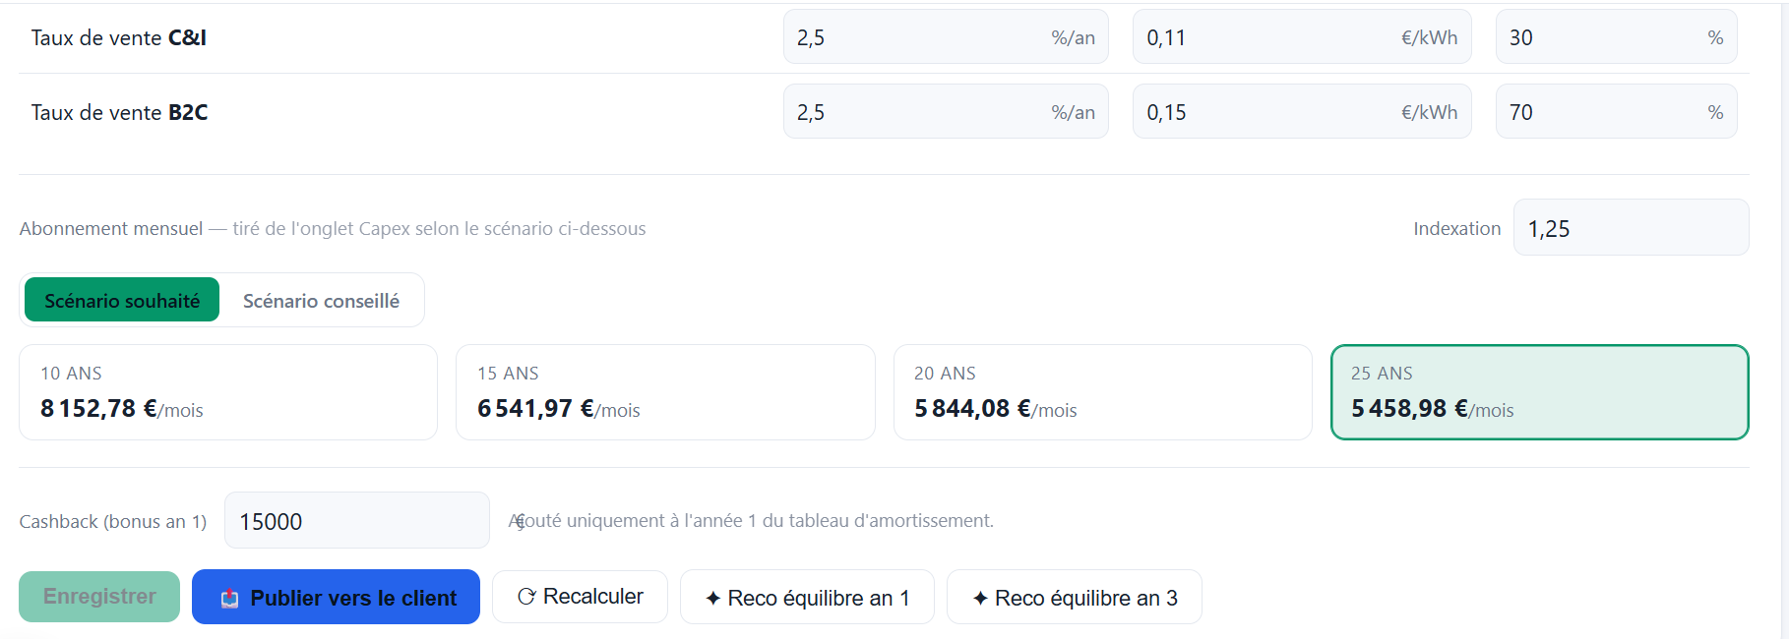The image size is (1789, 639).
Task: Switch to Scénario conseillé
Action: tap(321, 301)
